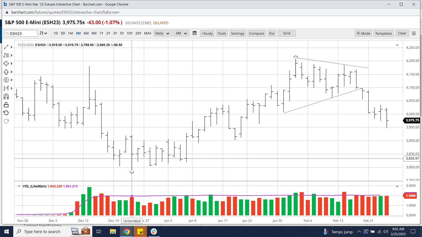Image resolution: width=422 pixels, height=237 pixels.
Task: Open the Temps jump weather widget
Action: (x=338, y=232)
